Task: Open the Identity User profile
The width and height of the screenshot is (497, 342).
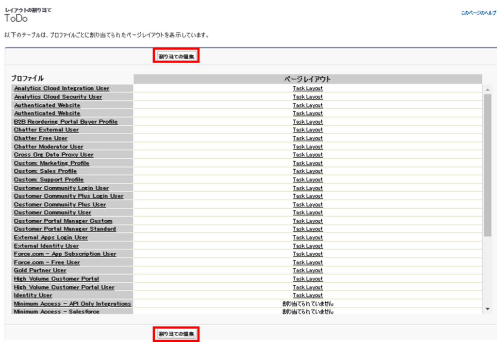Action: (x=33, y=295)
